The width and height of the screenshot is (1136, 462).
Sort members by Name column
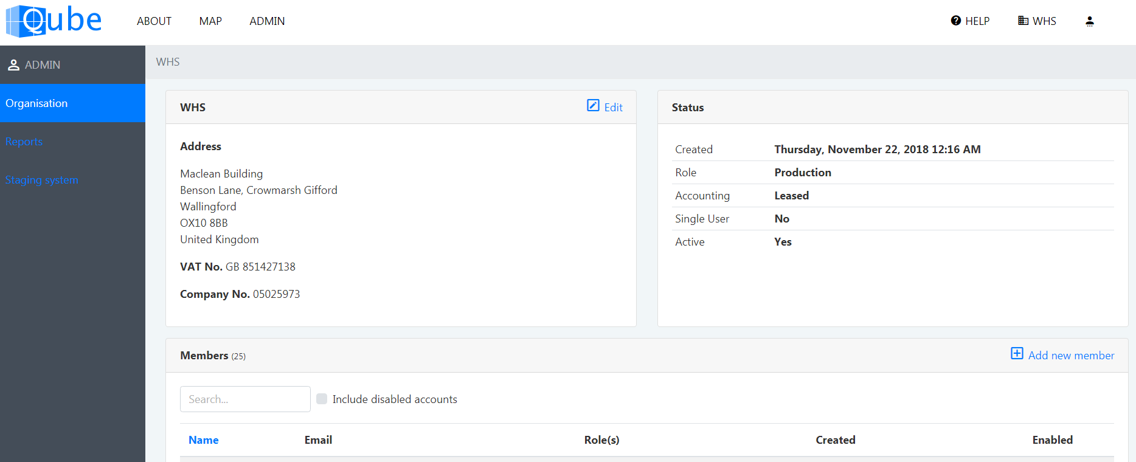point(203,440)
